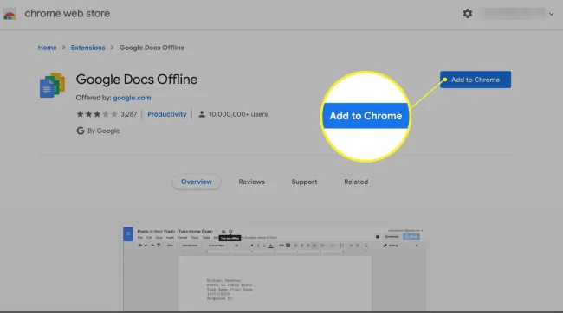Open the Reviews tab
563x313 pixels.
point(252,182)
